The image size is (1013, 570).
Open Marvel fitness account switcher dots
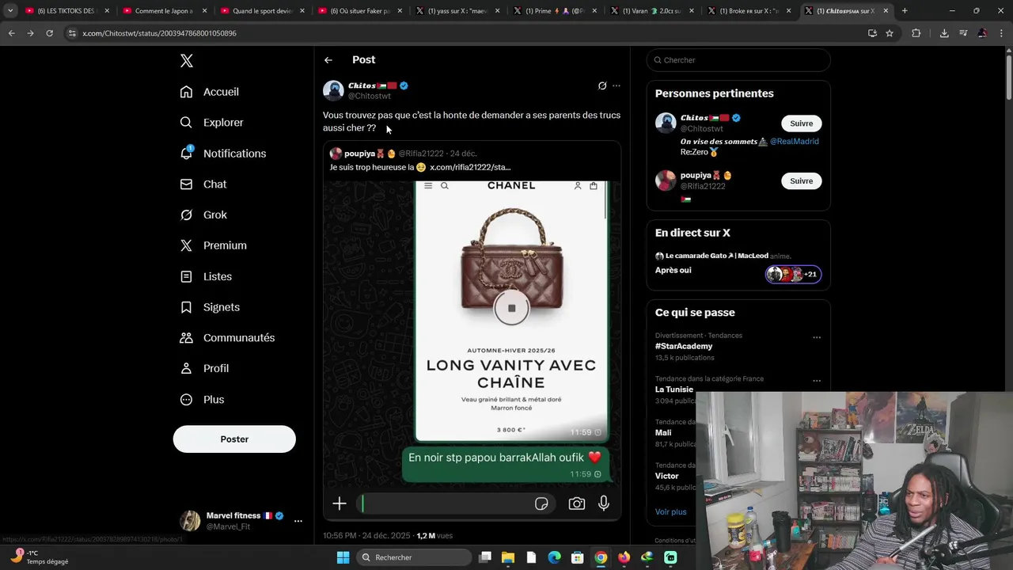(x=298, y=521)
